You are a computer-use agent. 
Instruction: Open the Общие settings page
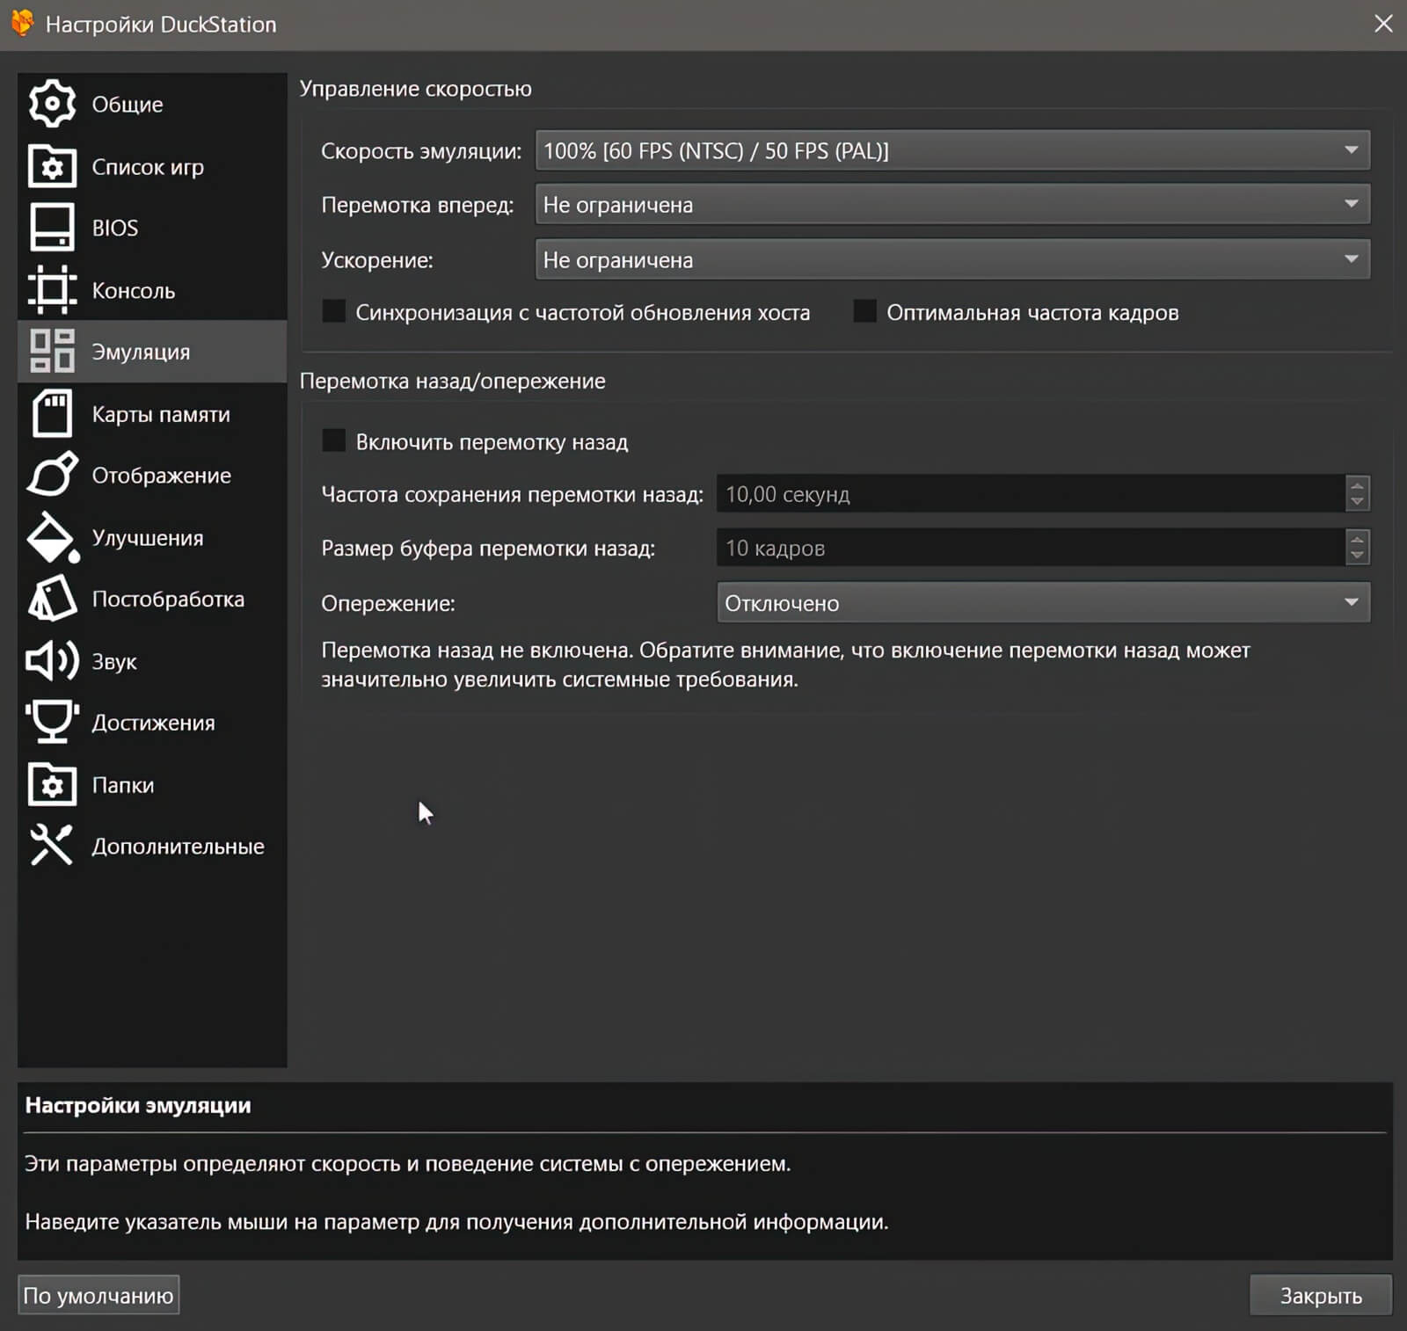(128, 105)
